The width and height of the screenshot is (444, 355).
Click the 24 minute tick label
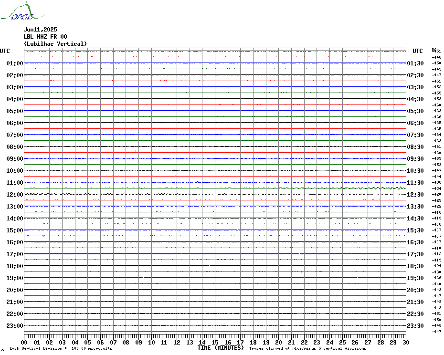point(329,342)
